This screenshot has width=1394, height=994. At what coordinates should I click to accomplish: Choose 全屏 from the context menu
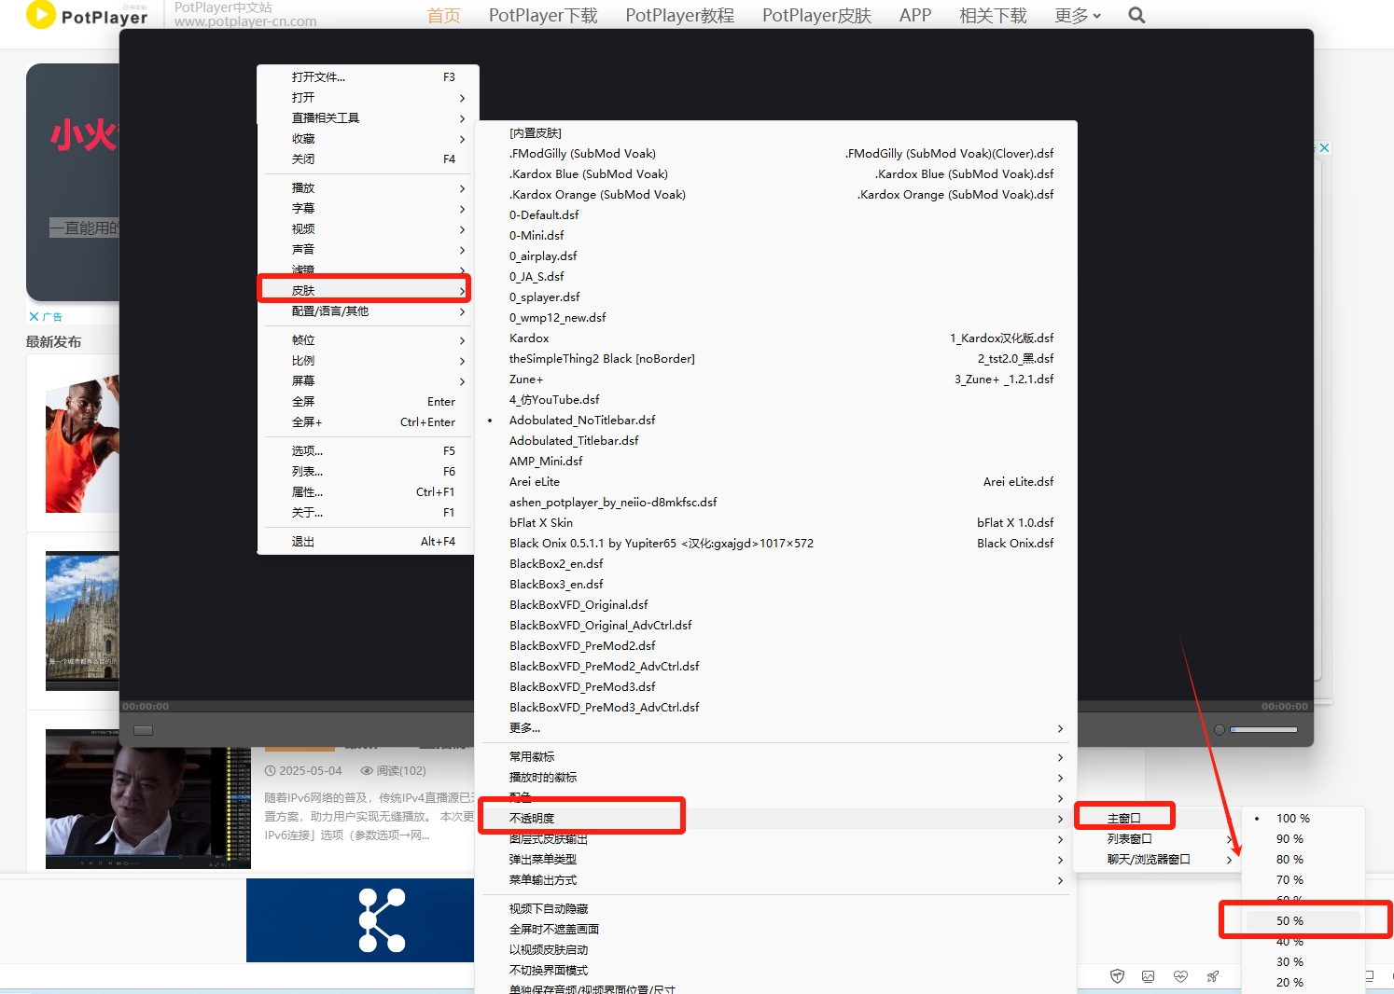click(366, 402)
